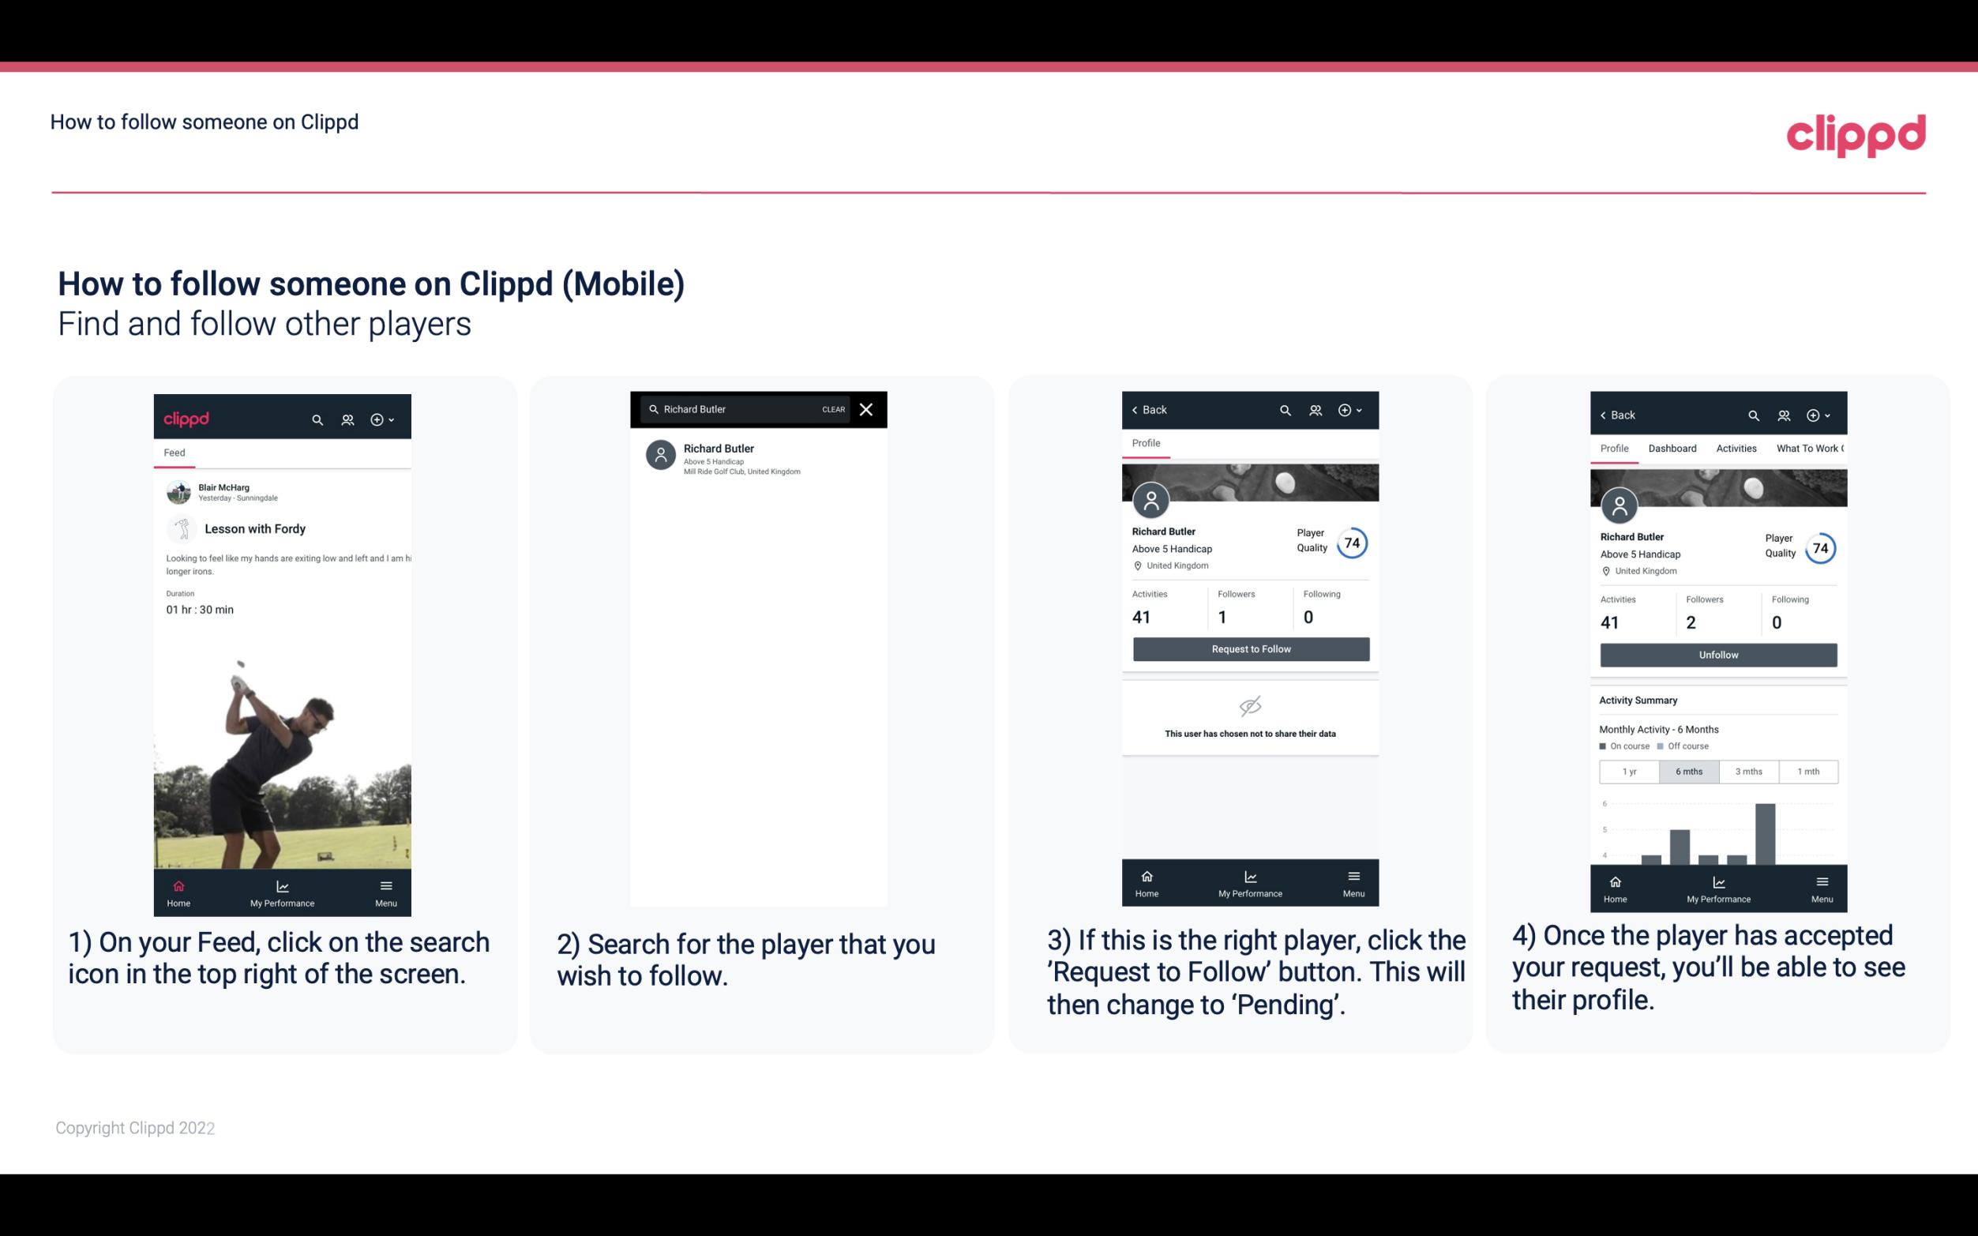The image size is (1978, 1236).
Task: Click the Back arrow on Richard Butler profile
Action: coord(1137,410)
